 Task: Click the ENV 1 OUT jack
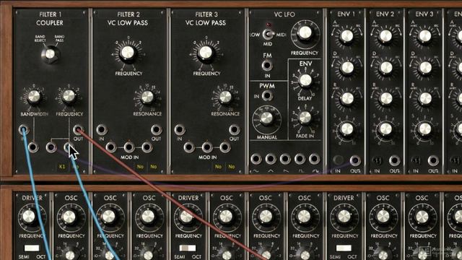(x=355, y=160)
